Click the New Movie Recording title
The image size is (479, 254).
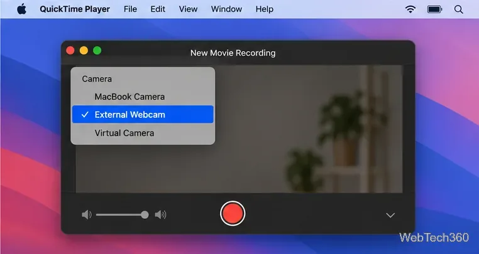pyautogui.click(x=233, y=53)
